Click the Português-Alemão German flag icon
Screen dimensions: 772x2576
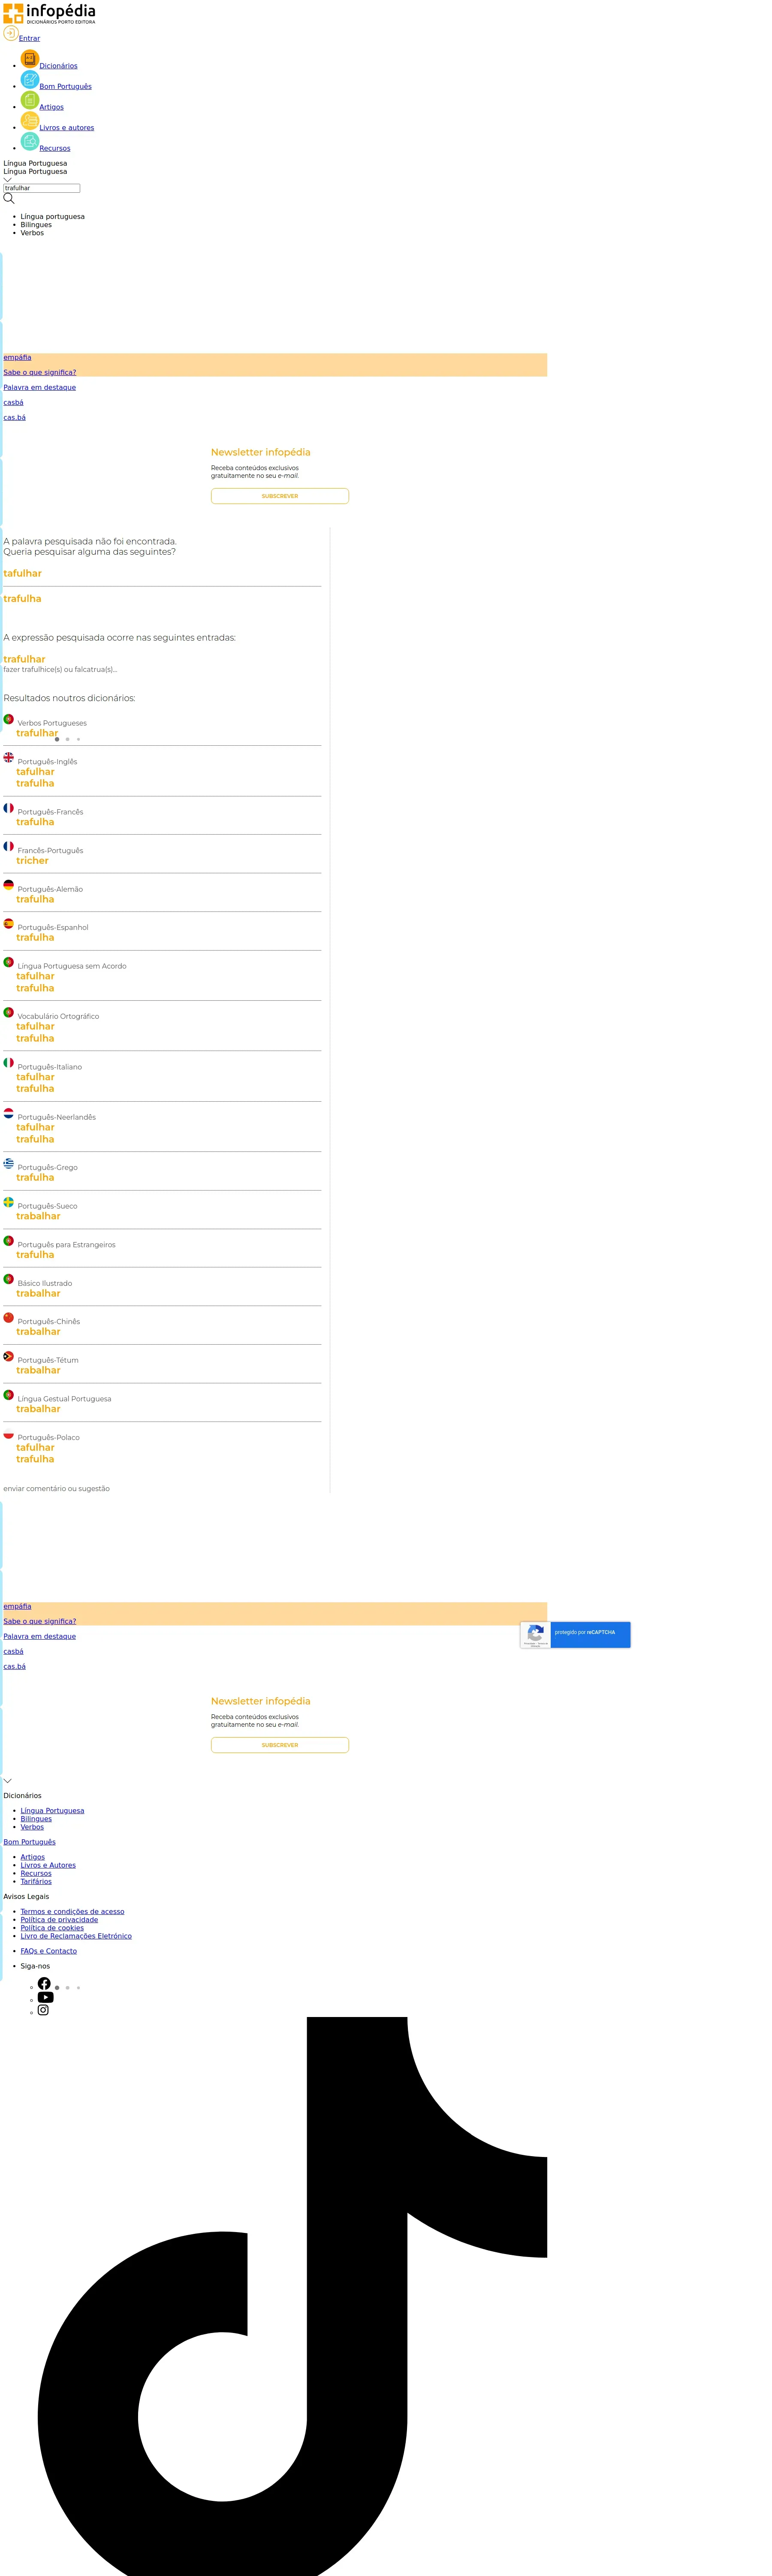tap(8, 885)
